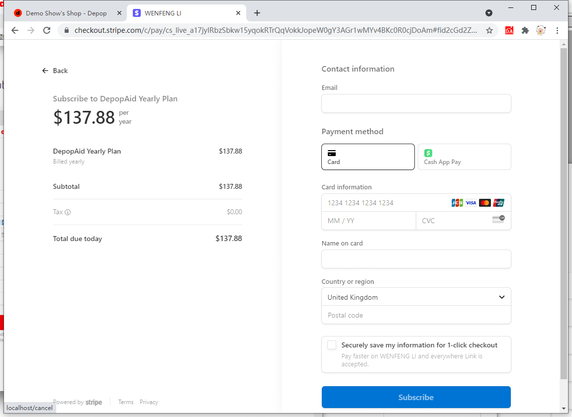Bookmark this page with the star icon
Screen dimensions: 572x417
pos(489,30)
